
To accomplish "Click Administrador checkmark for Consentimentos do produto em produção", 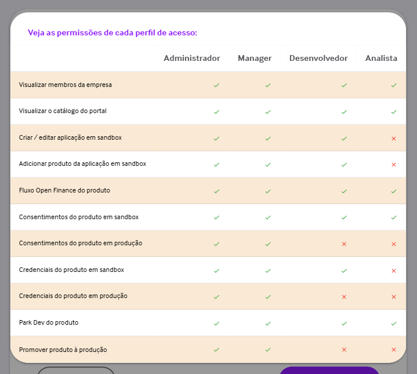I will click(216, 244).
